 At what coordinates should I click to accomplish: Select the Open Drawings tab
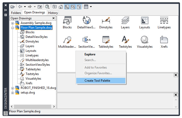[34, 12]
